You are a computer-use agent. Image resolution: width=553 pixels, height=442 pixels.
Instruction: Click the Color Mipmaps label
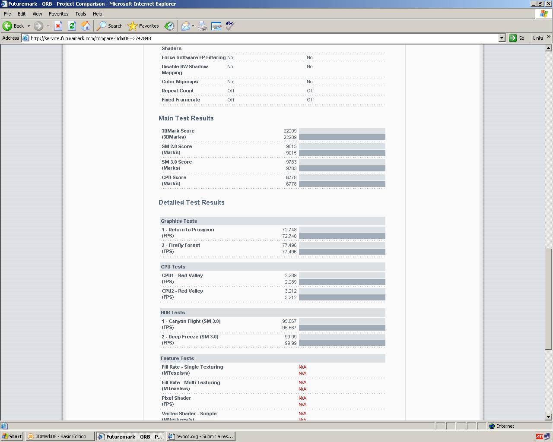click(180, 82)
